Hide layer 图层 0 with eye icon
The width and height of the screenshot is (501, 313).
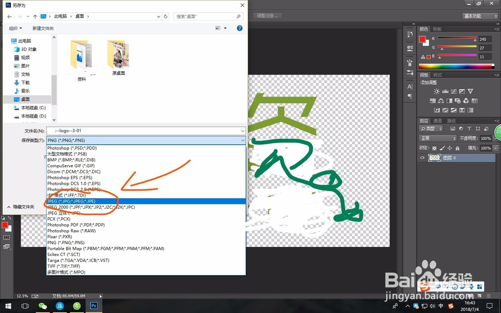point(422,158)
